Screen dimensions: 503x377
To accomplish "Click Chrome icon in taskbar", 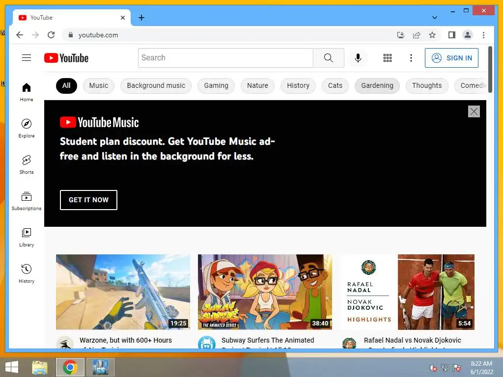I will (x=70, y=367).
